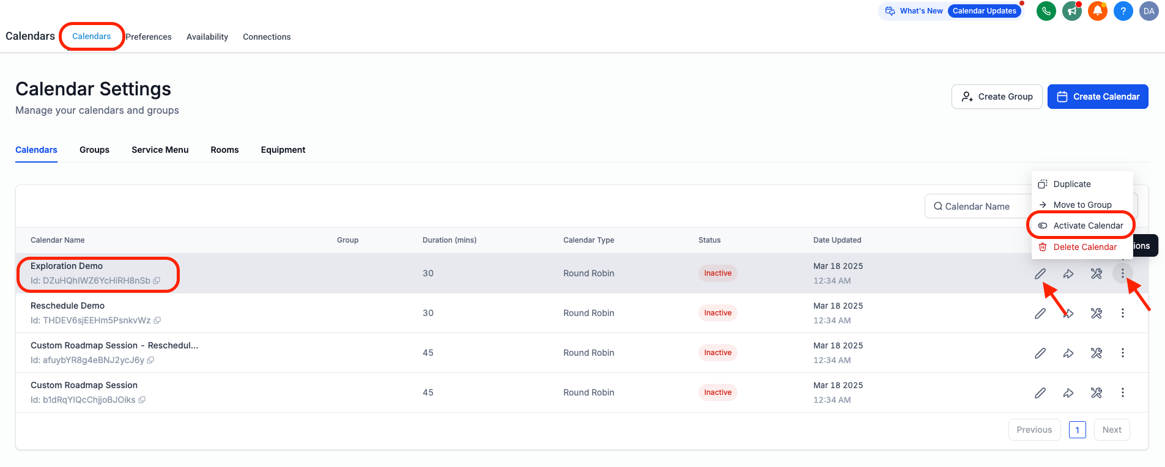Open the Availability top navigation tab

point(207,37)
